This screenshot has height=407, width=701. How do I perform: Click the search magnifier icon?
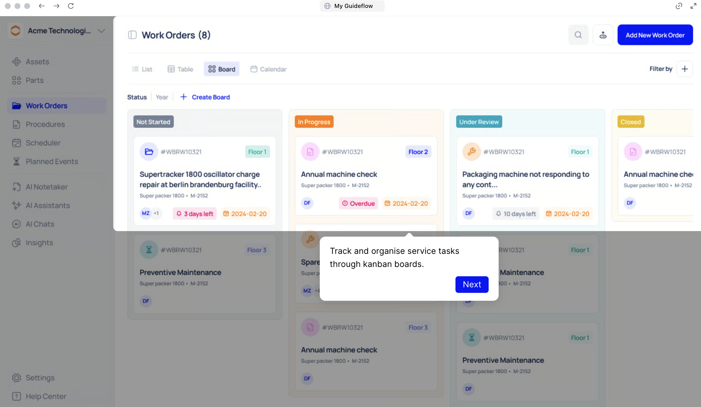pos(578,35)
